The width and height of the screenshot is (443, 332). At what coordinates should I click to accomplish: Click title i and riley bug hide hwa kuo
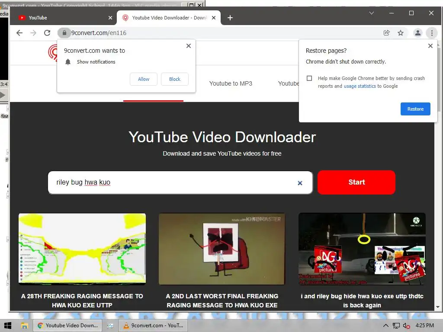(x=362, y=301)
